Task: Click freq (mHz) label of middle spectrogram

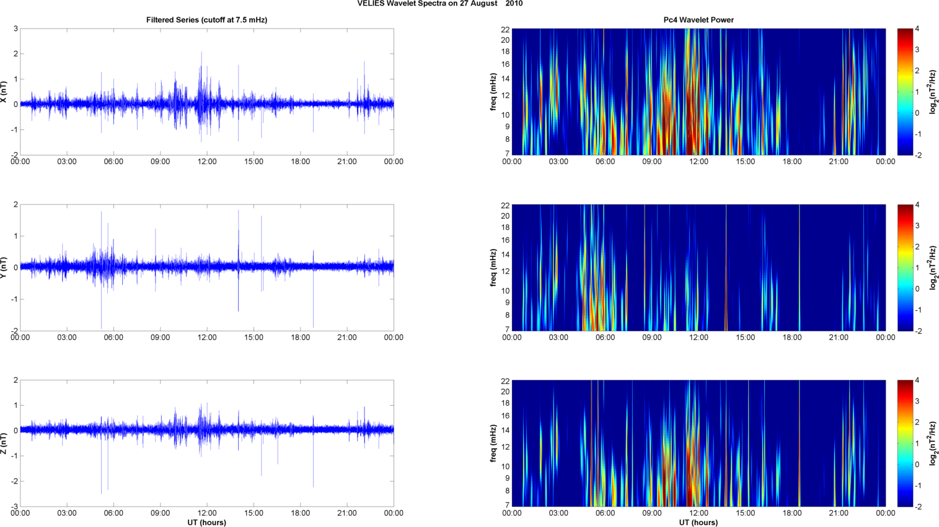Action: coord(493,268)
